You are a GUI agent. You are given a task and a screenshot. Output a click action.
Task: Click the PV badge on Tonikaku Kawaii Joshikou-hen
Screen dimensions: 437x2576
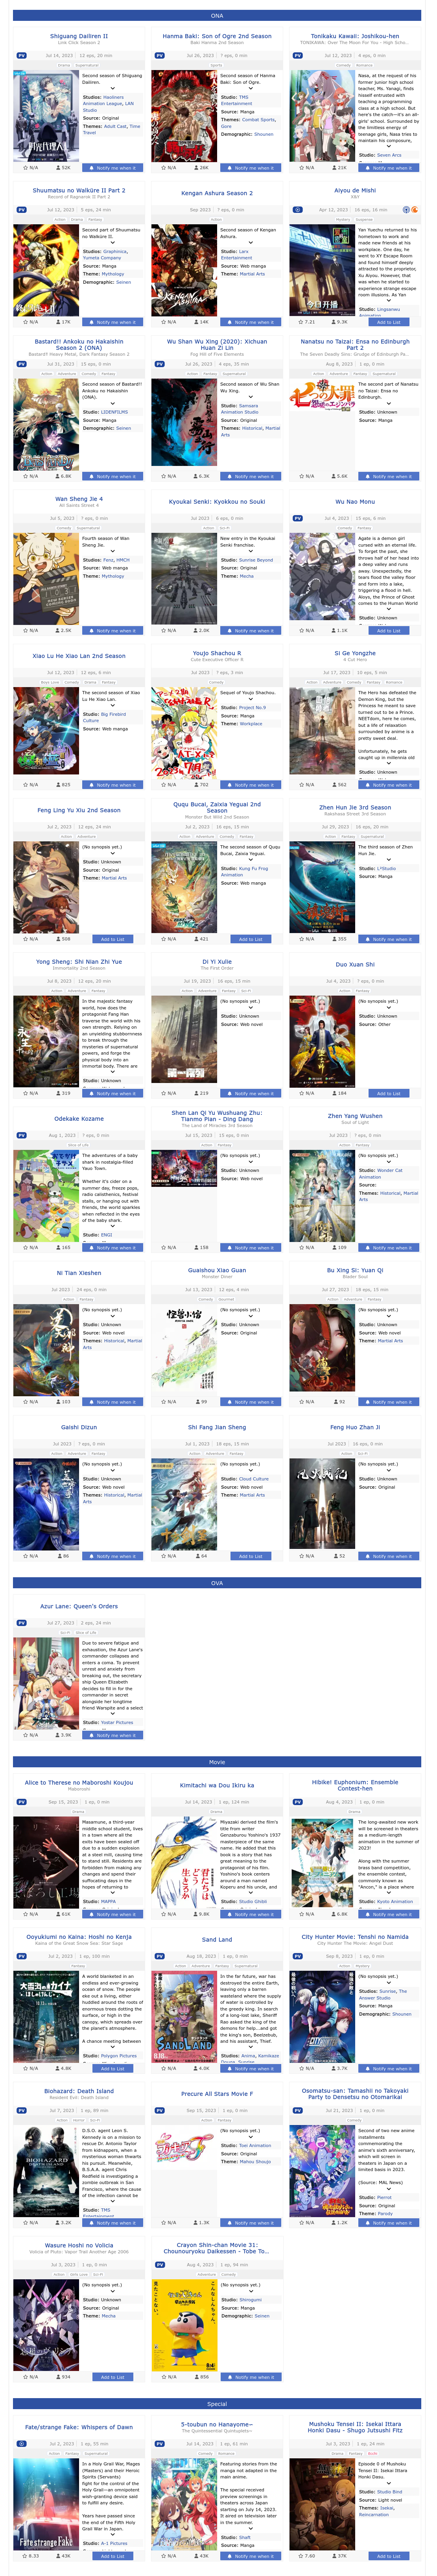[297, 56]
